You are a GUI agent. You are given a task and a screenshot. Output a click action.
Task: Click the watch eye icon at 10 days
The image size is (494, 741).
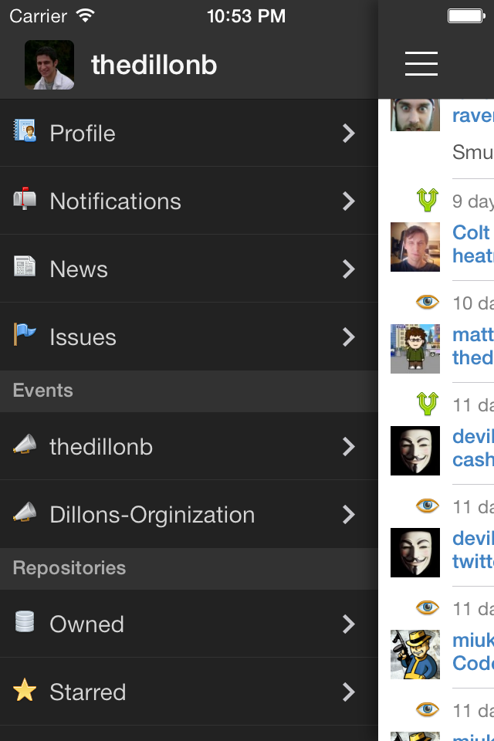(x=427, y=302)
